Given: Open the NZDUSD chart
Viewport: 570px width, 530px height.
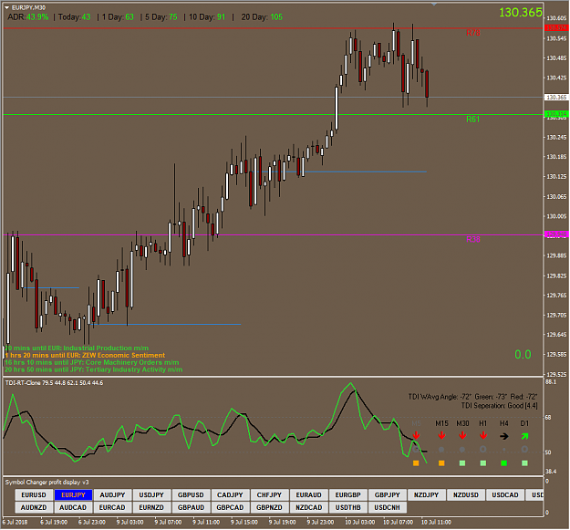Looking at the screenshot, I should 466,495.
